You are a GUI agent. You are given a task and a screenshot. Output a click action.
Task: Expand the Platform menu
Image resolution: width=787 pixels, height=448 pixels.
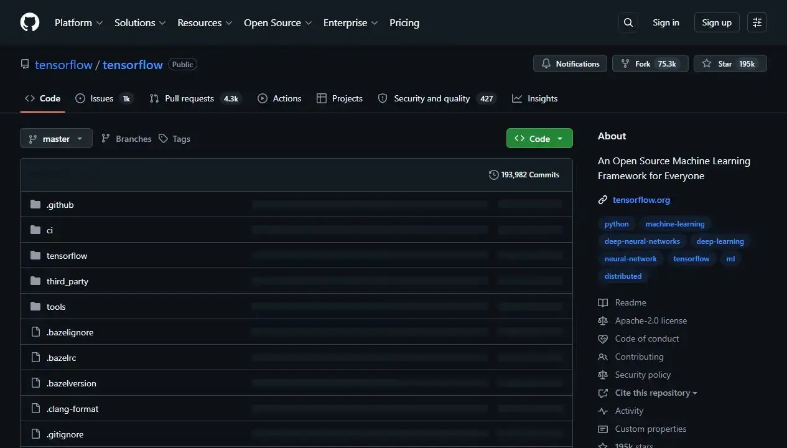click(x=78, y=22)
